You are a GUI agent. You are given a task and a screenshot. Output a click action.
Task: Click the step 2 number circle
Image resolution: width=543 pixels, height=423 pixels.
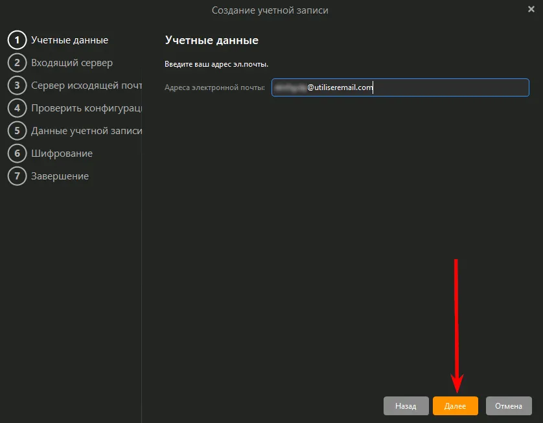pos(17,63)
